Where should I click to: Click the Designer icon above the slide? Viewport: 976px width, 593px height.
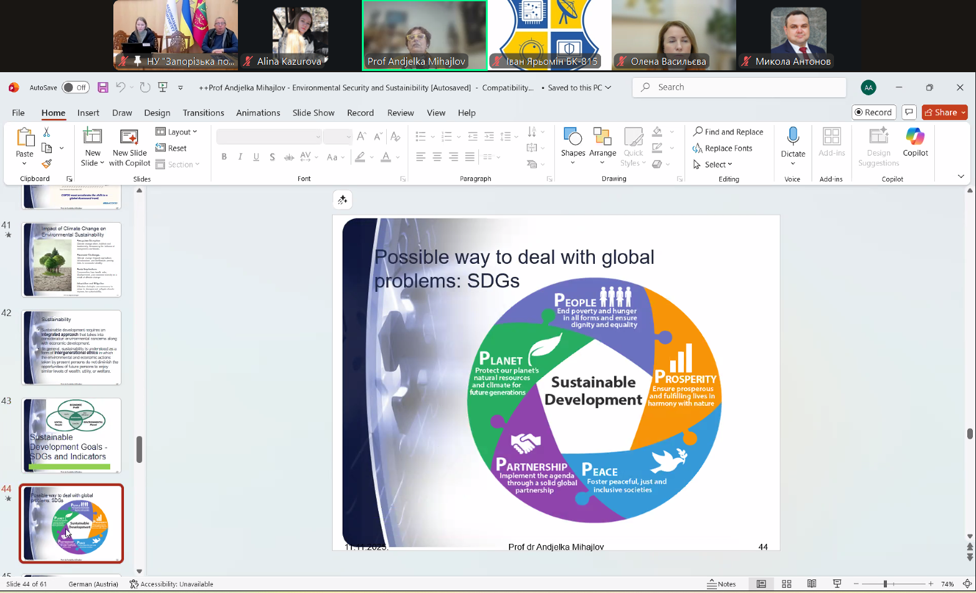tap(343, 200)
